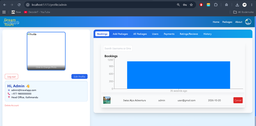Click the incognito-style icon in toolbar
The image size is (256, 126).
coord(226,5)
